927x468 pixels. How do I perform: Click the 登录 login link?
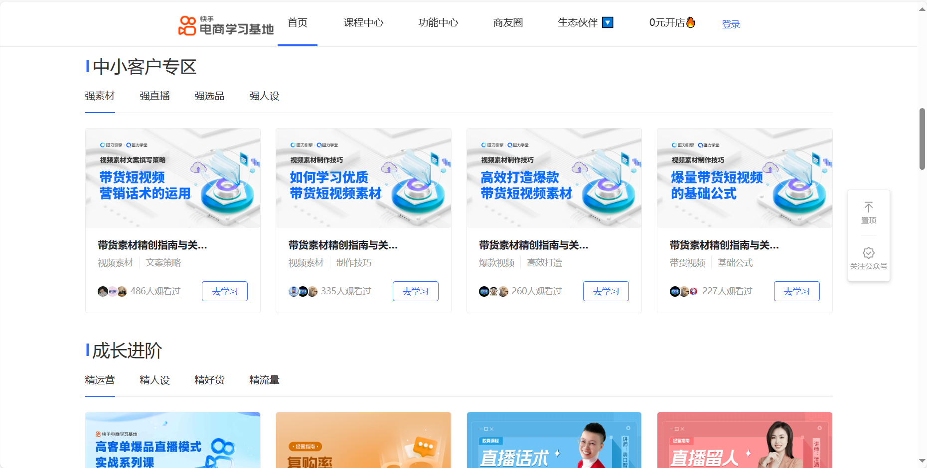click(731, 24)
